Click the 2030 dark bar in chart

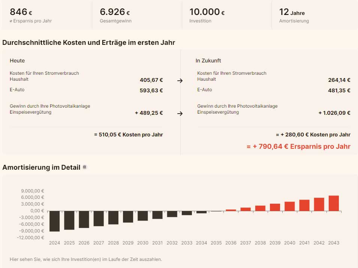click(x=142, y=216)
